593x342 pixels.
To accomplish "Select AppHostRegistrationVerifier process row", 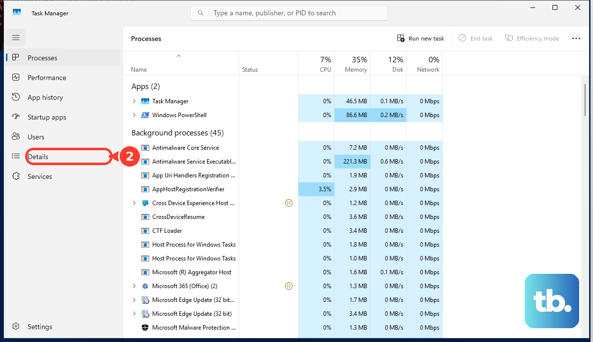I will tap(283, 189).
